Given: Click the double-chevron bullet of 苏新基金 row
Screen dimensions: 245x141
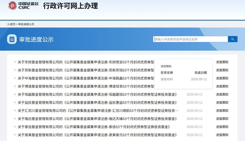Looking at the screenshot, I should pyautogui.click(x=15, y=70).
